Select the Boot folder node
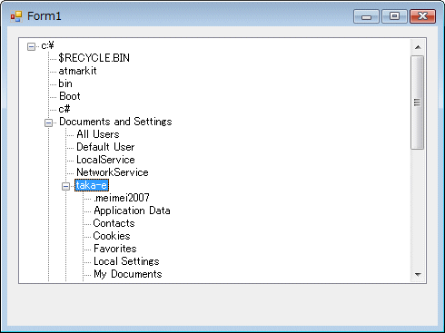The image size is (445, 333). click(x=70, y=96)
